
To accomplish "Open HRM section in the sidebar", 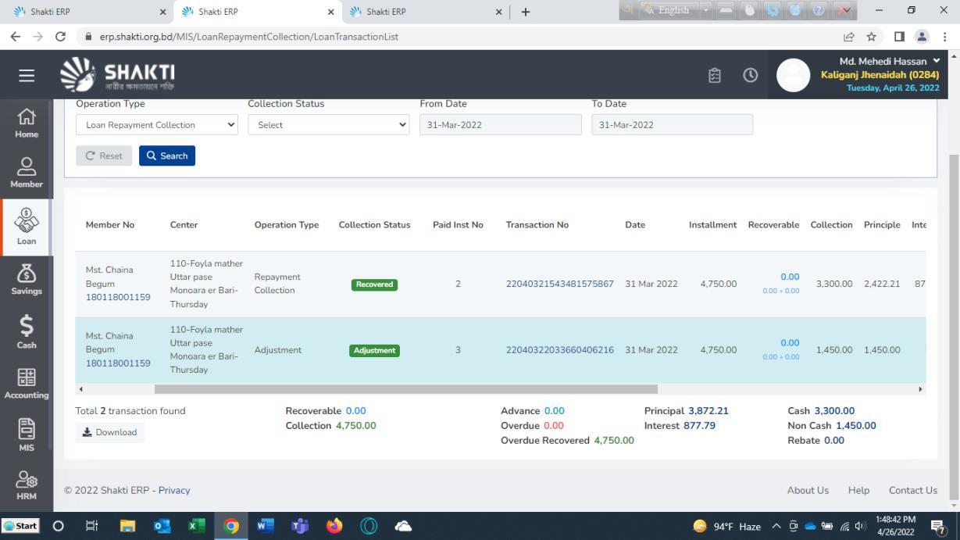I will pyautogui.click(x=27, y=485).
